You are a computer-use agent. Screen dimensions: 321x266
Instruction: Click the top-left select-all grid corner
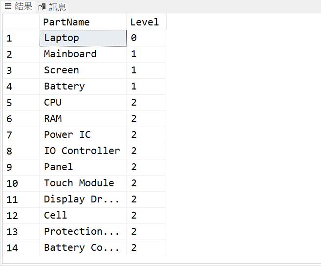click(21, 22)
